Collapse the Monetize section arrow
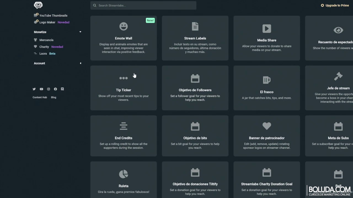 [80, 32]
